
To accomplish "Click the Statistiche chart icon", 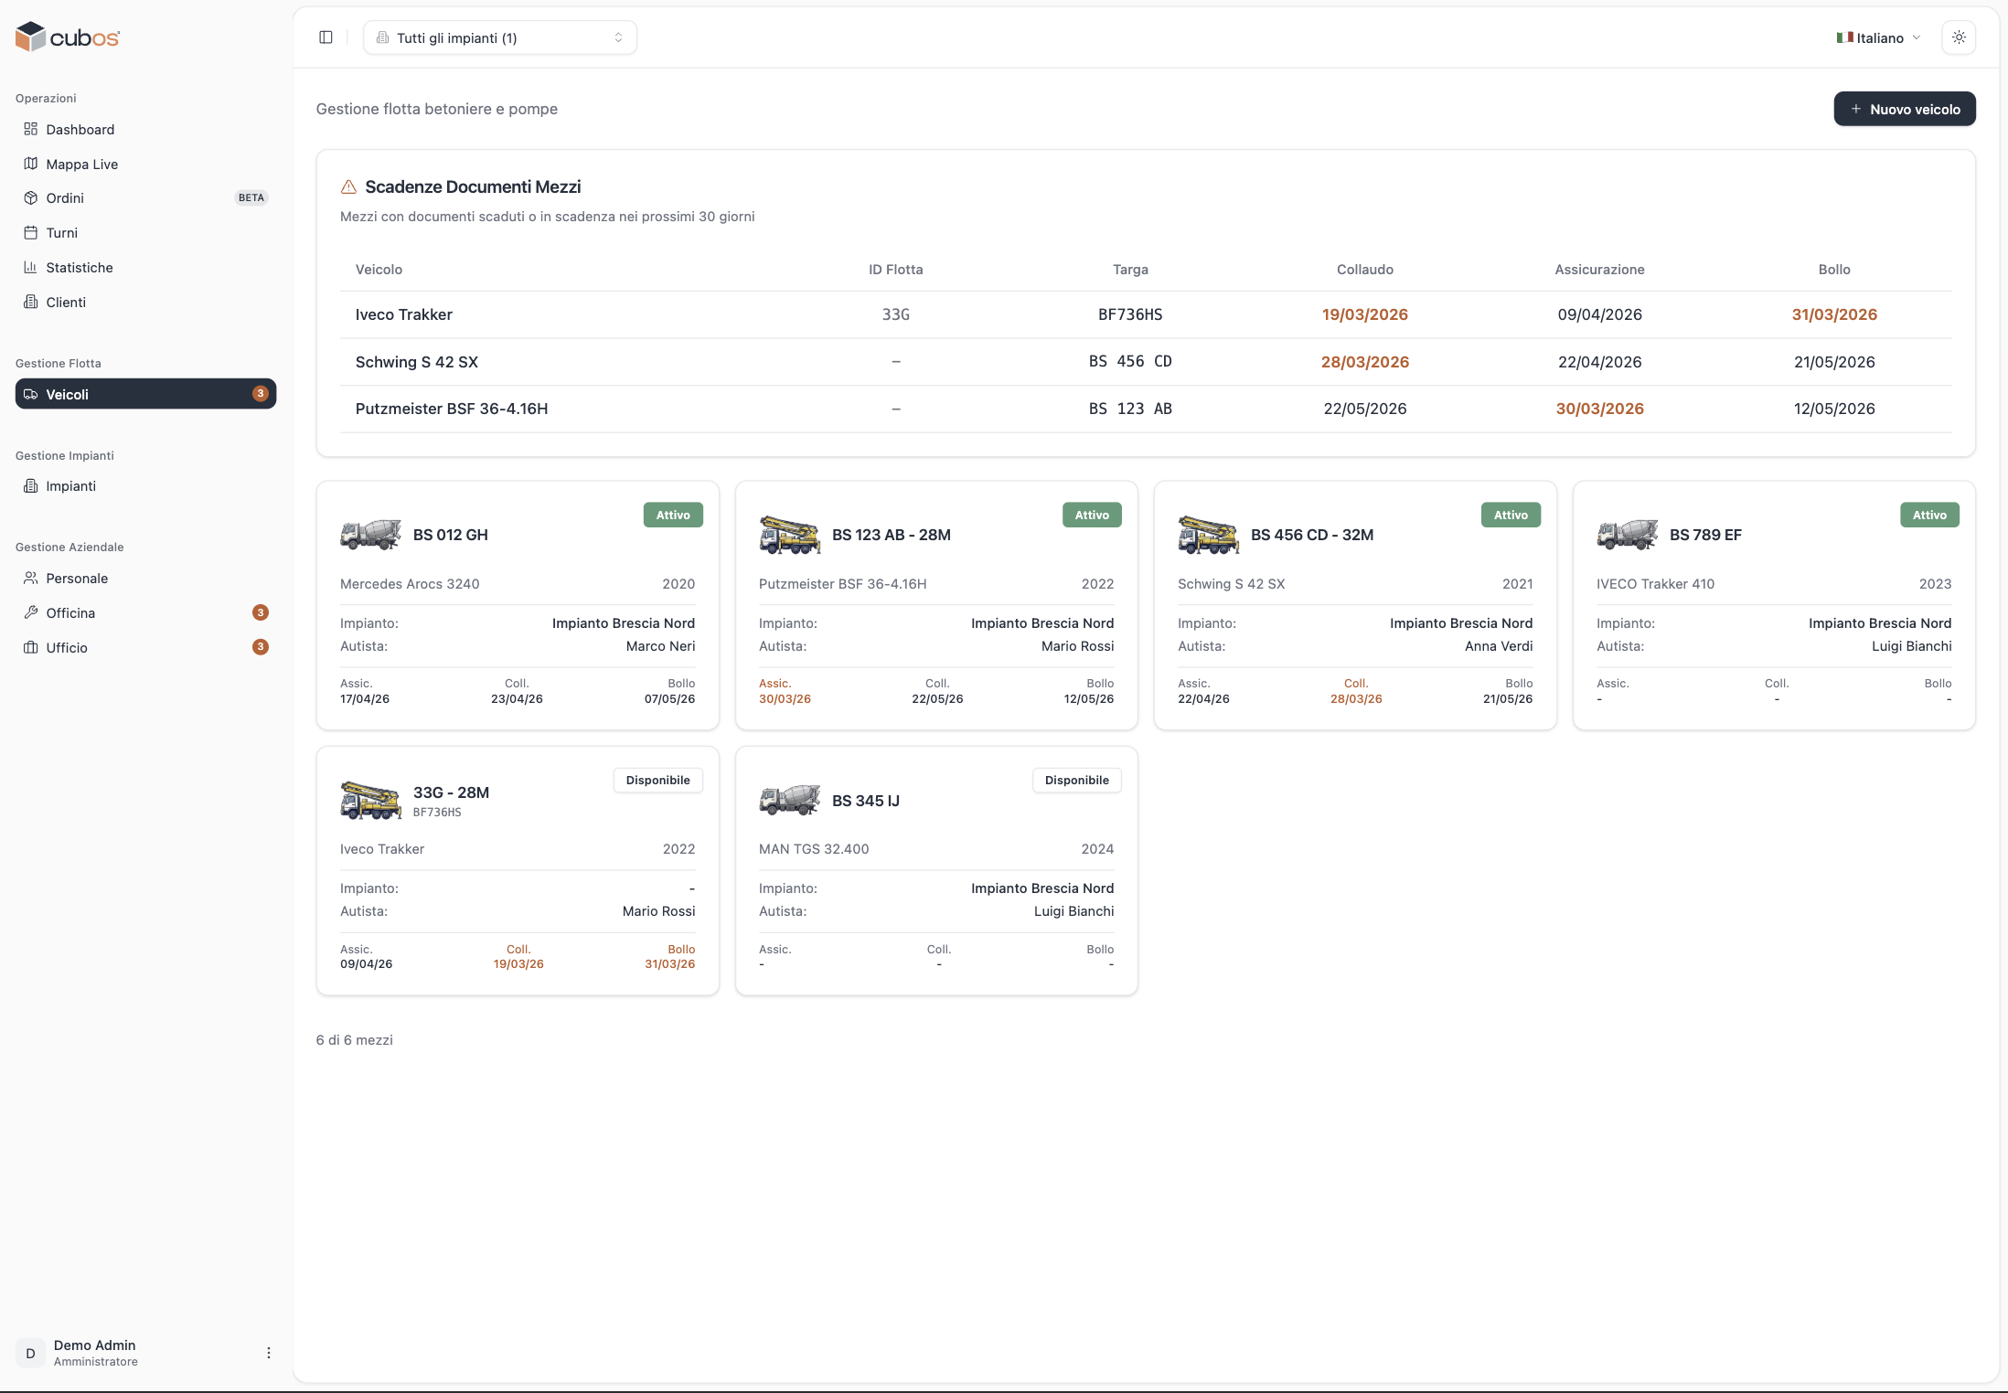I will click(31, 267).
